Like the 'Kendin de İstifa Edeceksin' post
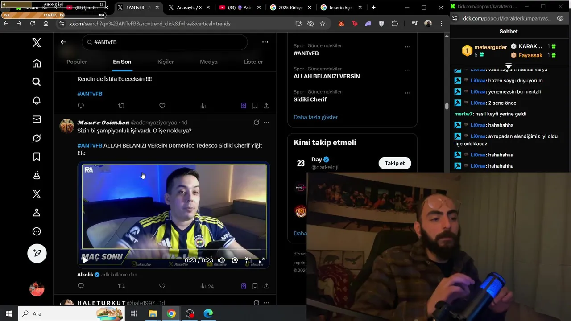 [x=162, y=106]
